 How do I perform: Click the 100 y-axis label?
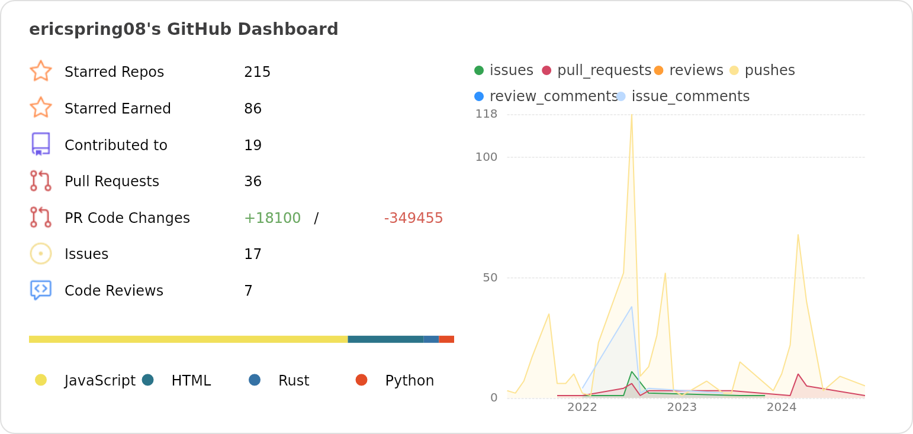click(487, 157)
